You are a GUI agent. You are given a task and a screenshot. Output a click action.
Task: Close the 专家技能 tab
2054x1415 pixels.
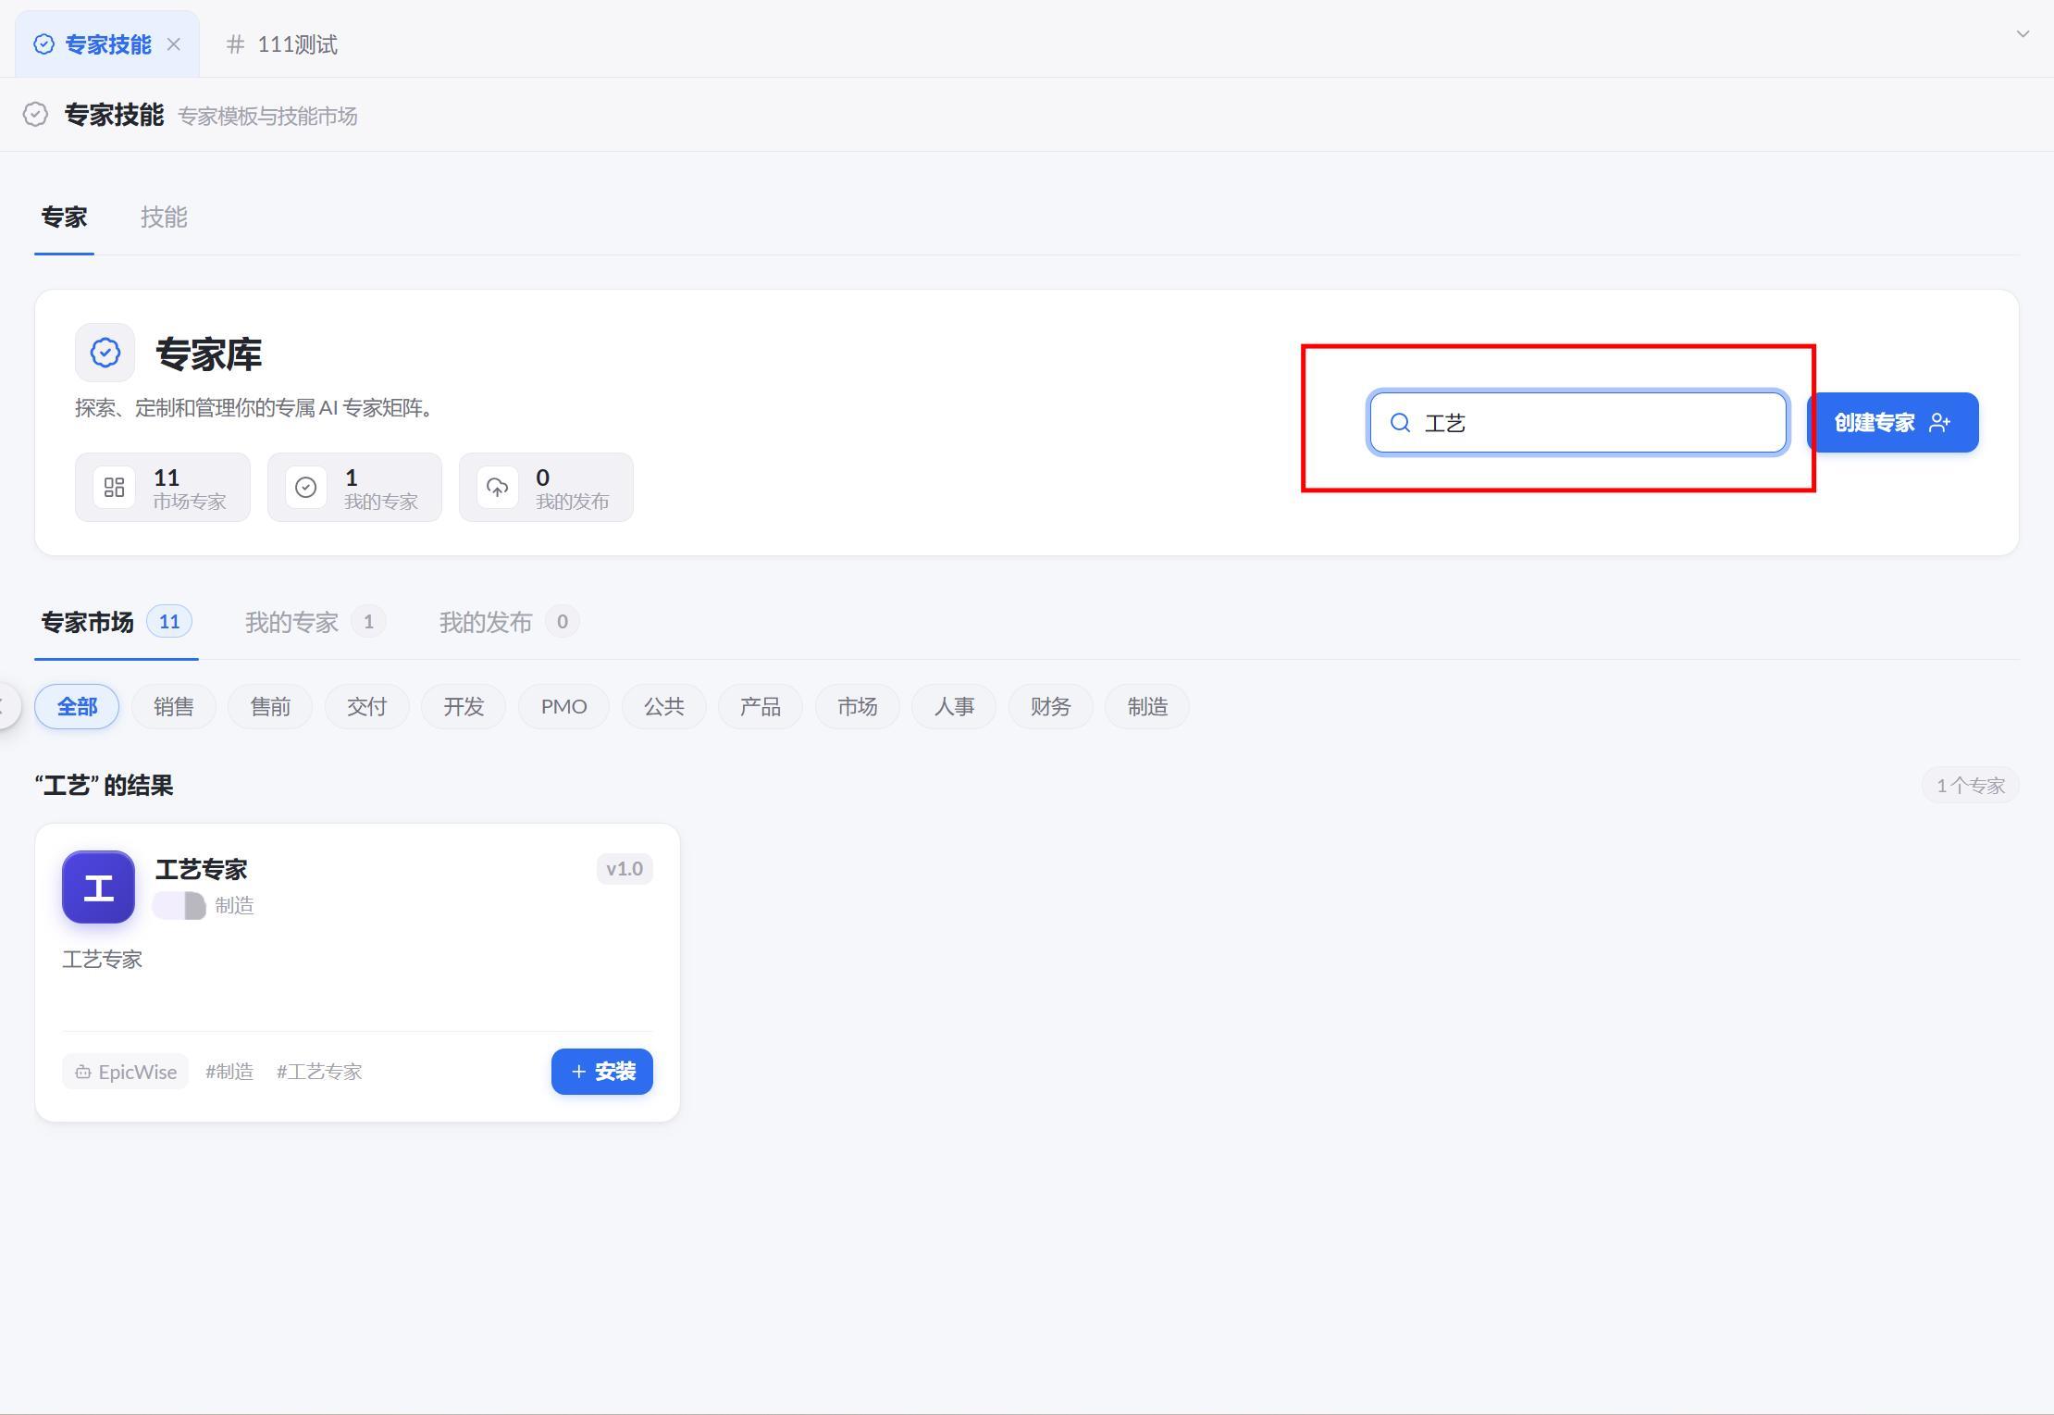tap(174, 44)
